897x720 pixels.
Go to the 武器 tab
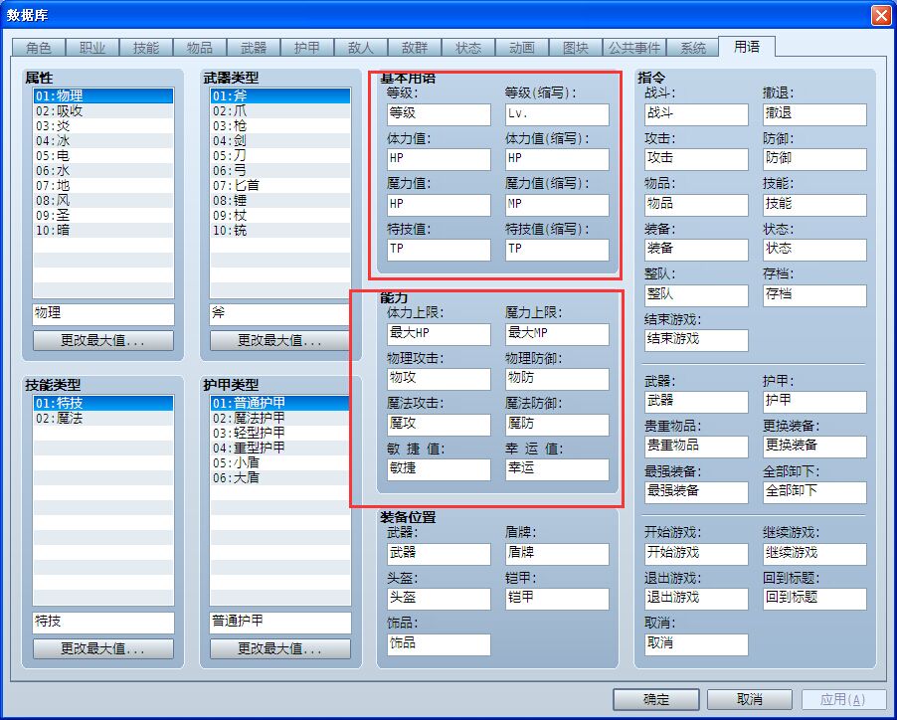point(254,48)
